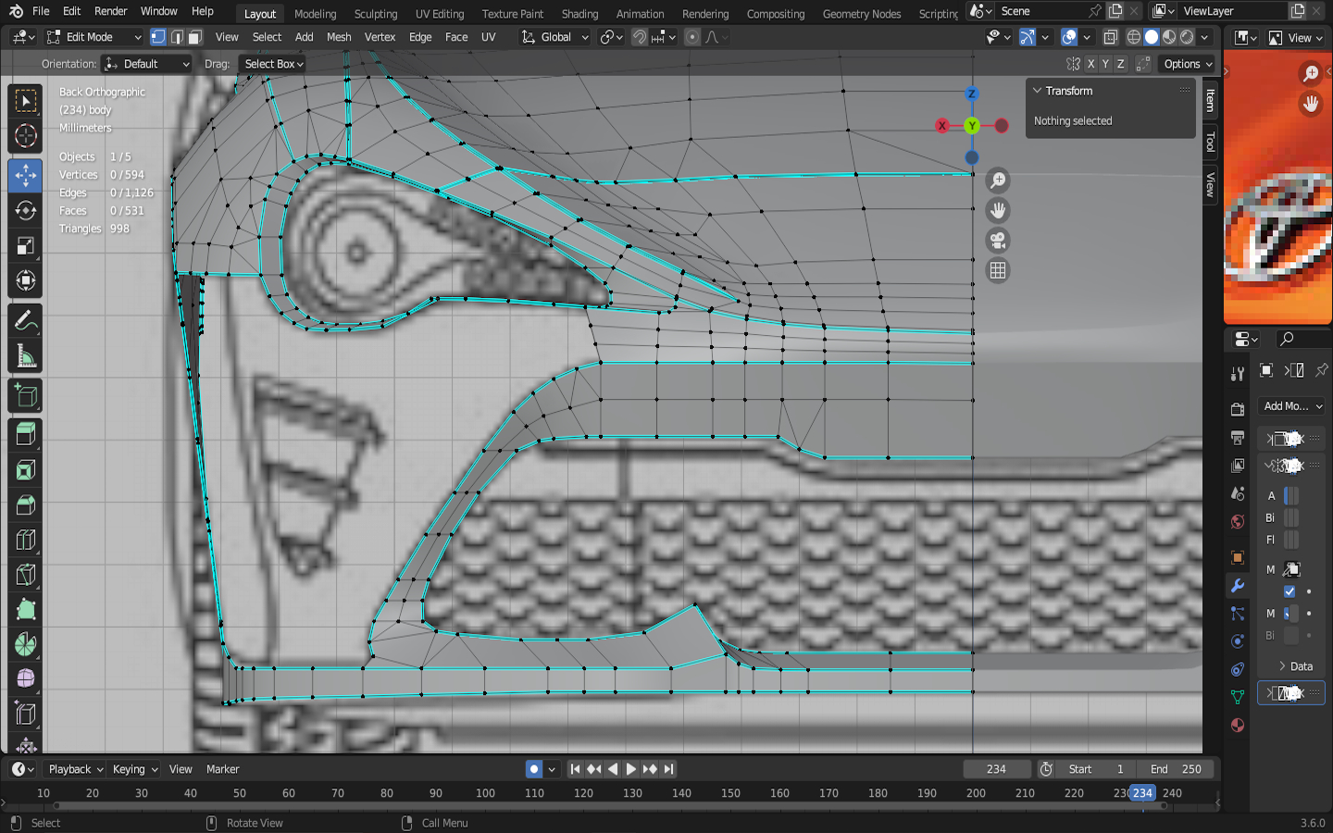Toggle X axis mirror
The image size is (1333, 833).
(1091, 64)
